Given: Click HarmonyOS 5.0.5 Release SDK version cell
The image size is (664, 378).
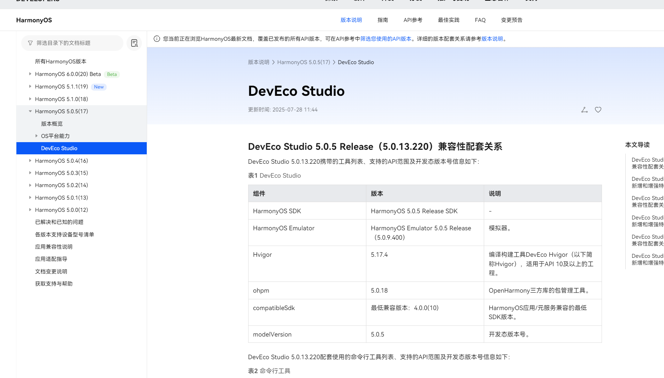Looking at the screenshot, I should [425, 211].
